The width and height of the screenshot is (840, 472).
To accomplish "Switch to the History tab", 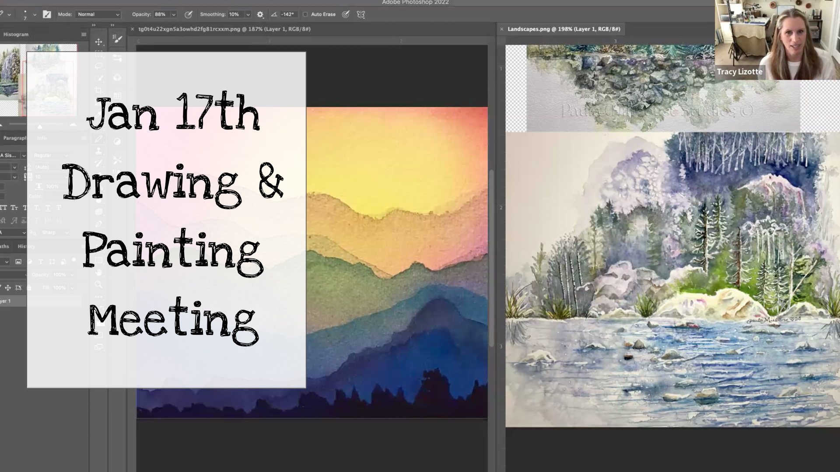I will coord(26,246).
